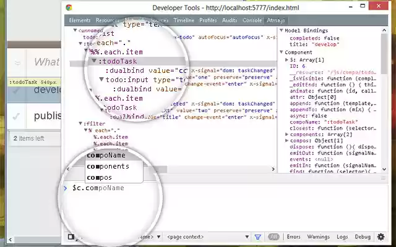Expand the compos: Object[1] property
Image resolution: width=396 pixels, height=247 pixels.
coord(286,141)
